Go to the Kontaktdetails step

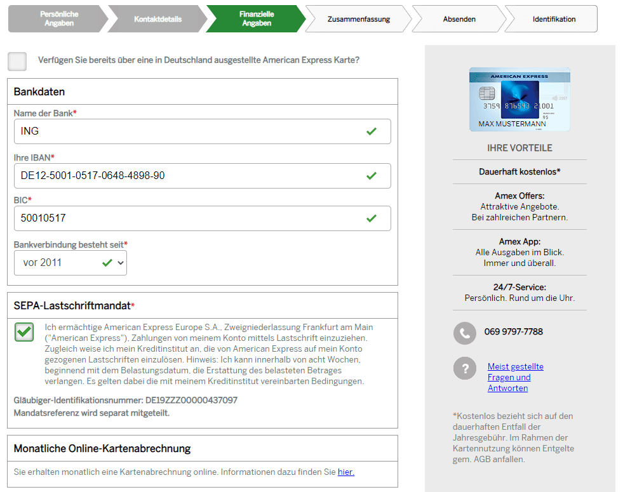tap(157, 18)
